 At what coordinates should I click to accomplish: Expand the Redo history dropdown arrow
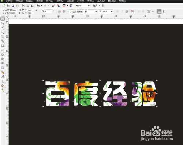(49, 6)
